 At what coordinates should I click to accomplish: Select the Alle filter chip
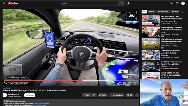click(144, 12)
